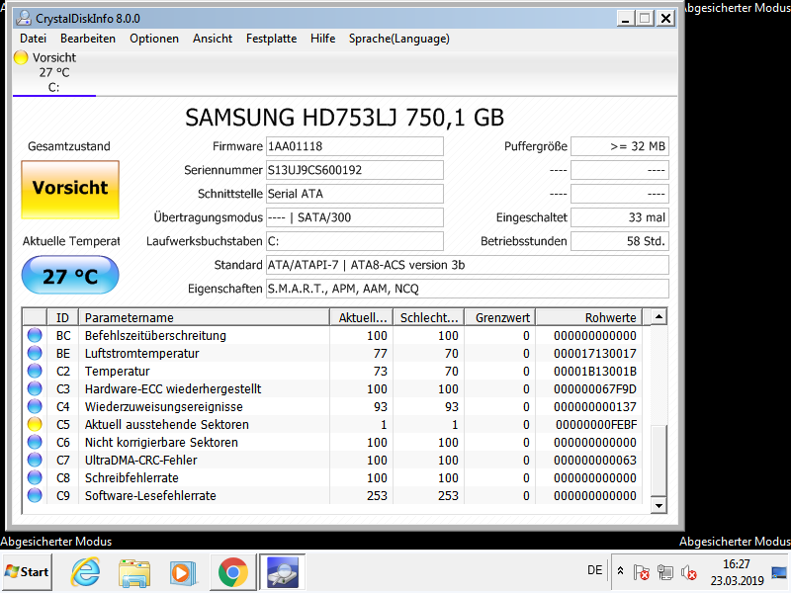Click the raw value 000000067F9D
791x593 pixels.
point(595,389)
